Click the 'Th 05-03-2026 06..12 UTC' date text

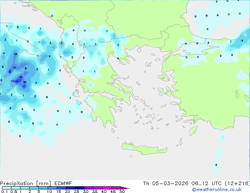point(182,184)
